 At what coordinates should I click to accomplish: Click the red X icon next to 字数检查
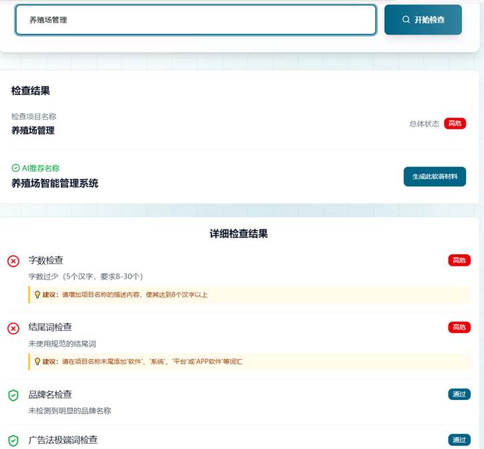[13, 261]
